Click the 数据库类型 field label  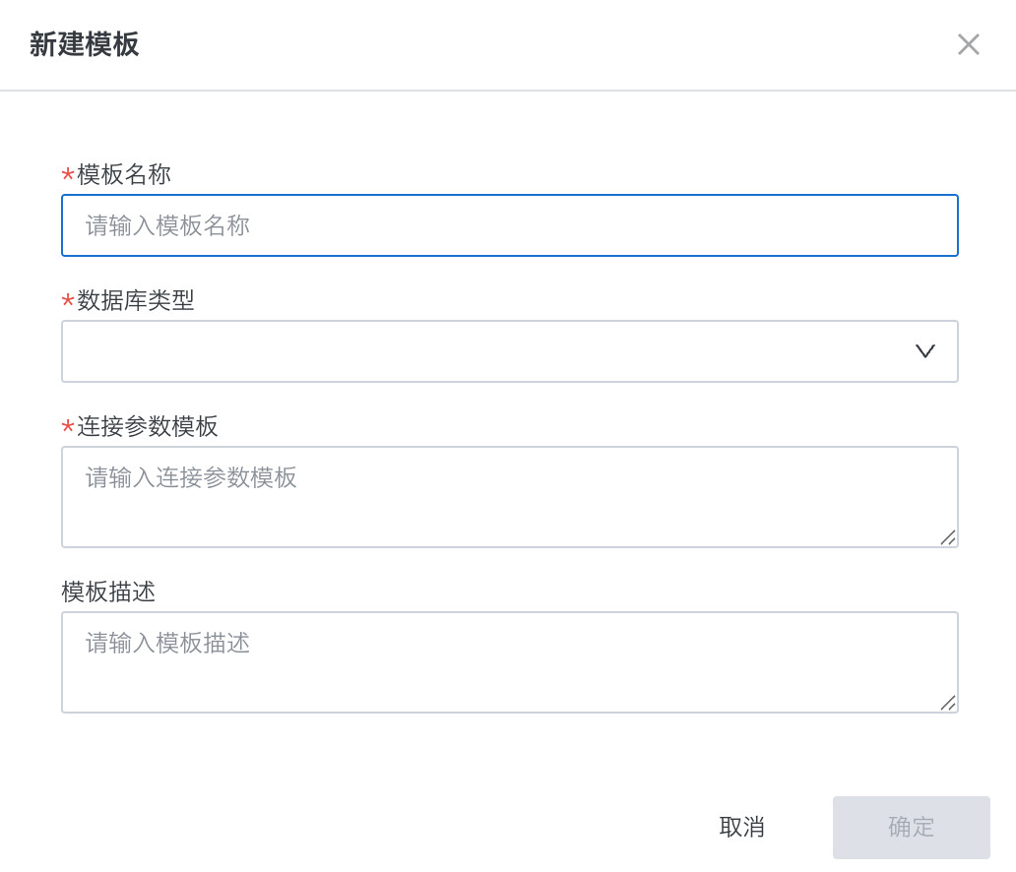click(x=136, y=301)
